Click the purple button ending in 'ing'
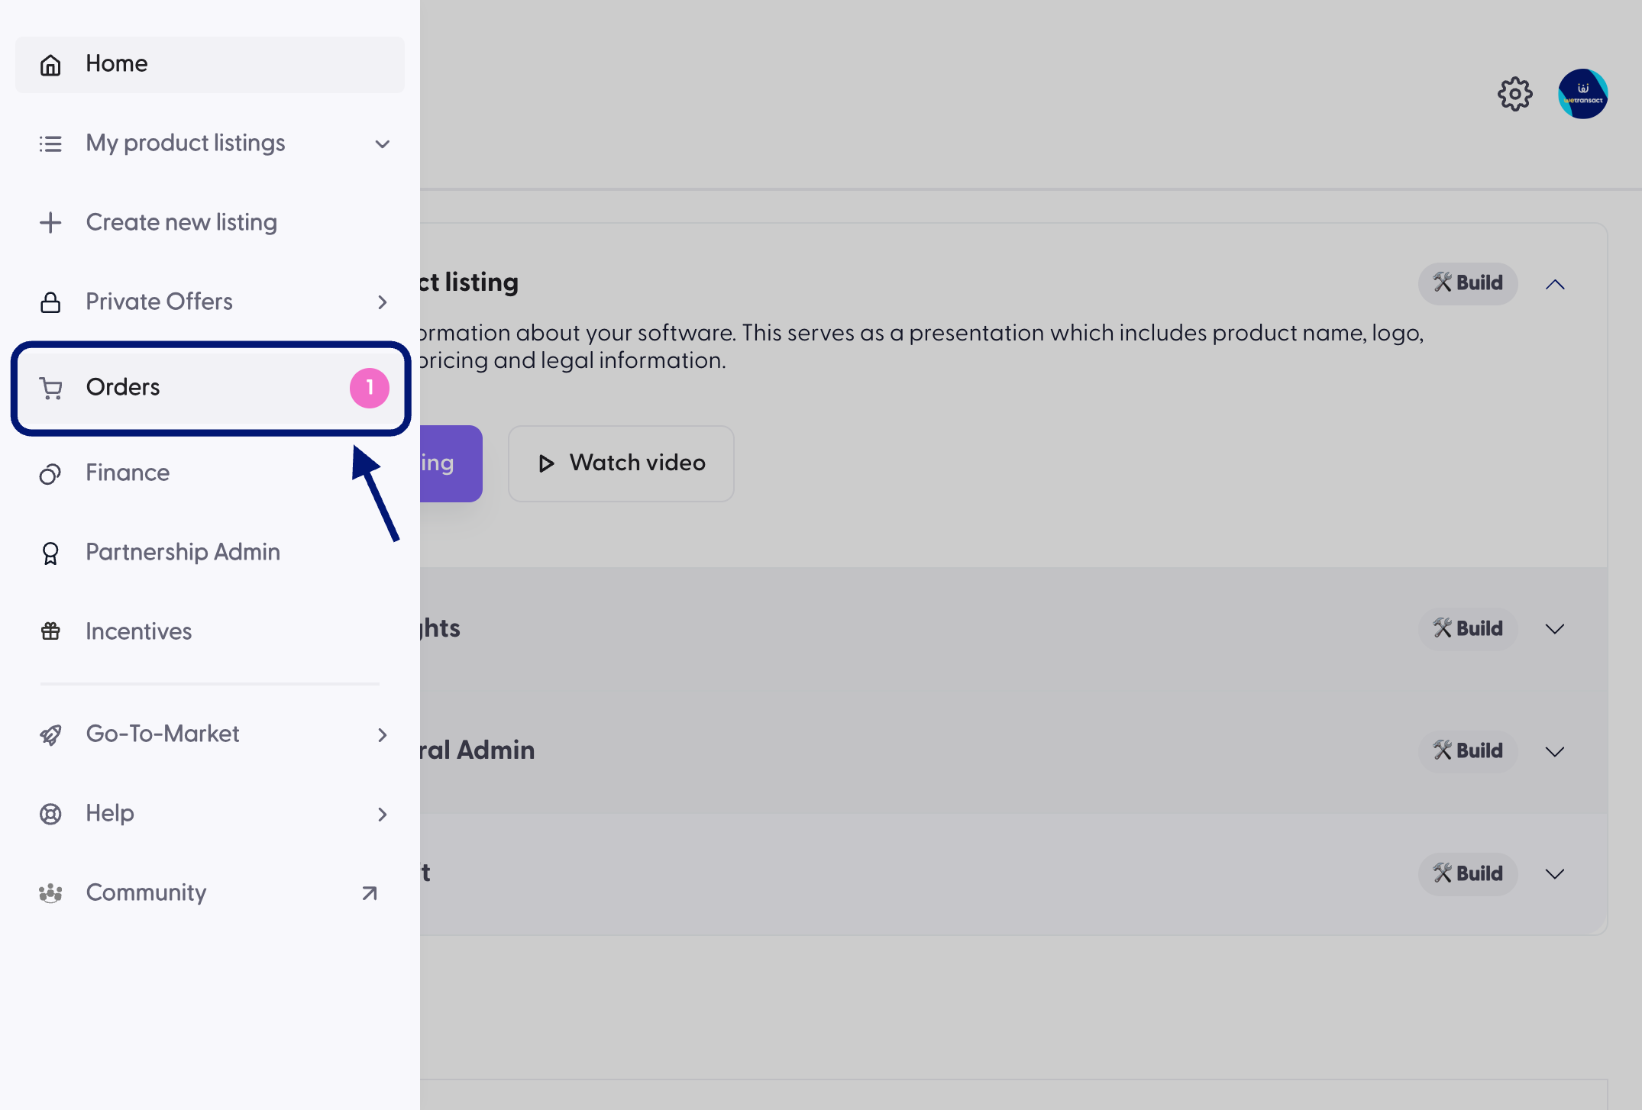The width and height of the screenshot is (1642, 1110). click(451, 463)
